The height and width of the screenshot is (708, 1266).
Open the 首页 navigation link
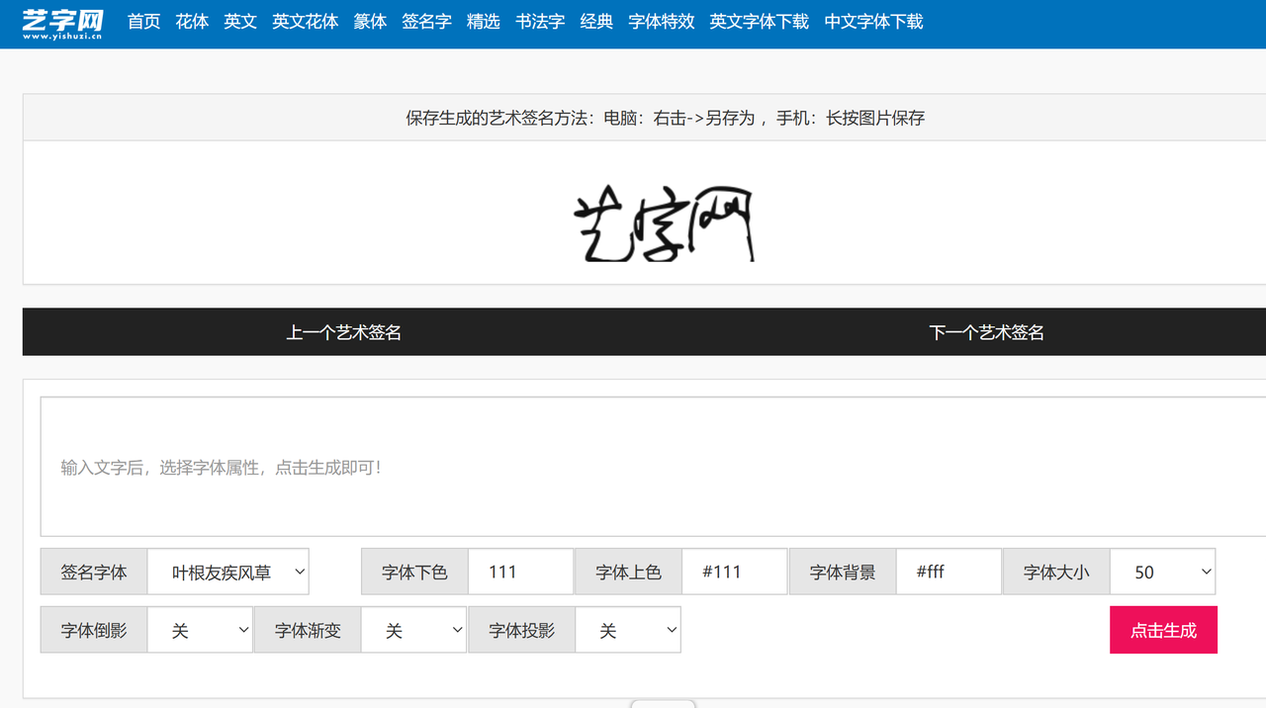click(143, 22)
